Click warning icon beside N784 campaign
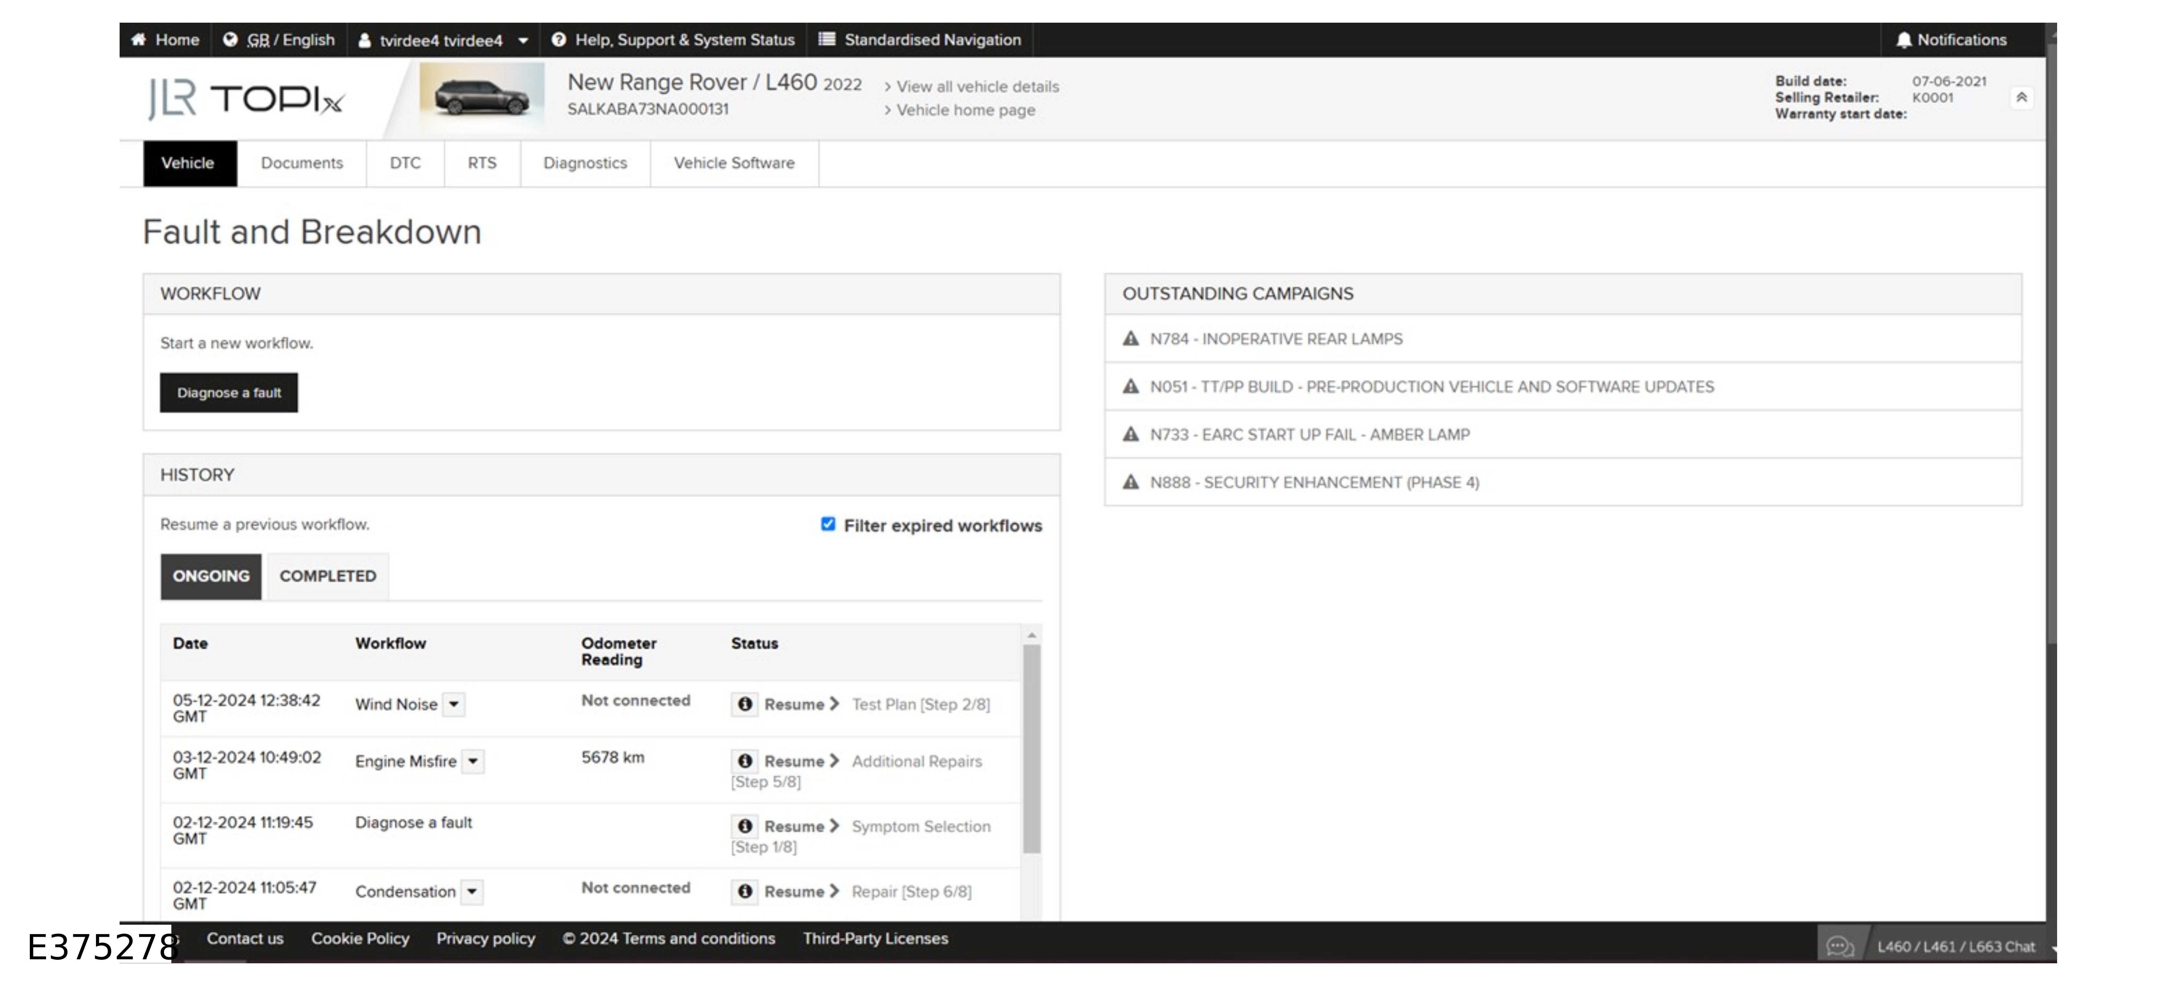The width and height of the screenshot is (2178, 985). pyautogui.click(x=1130, y=339)
